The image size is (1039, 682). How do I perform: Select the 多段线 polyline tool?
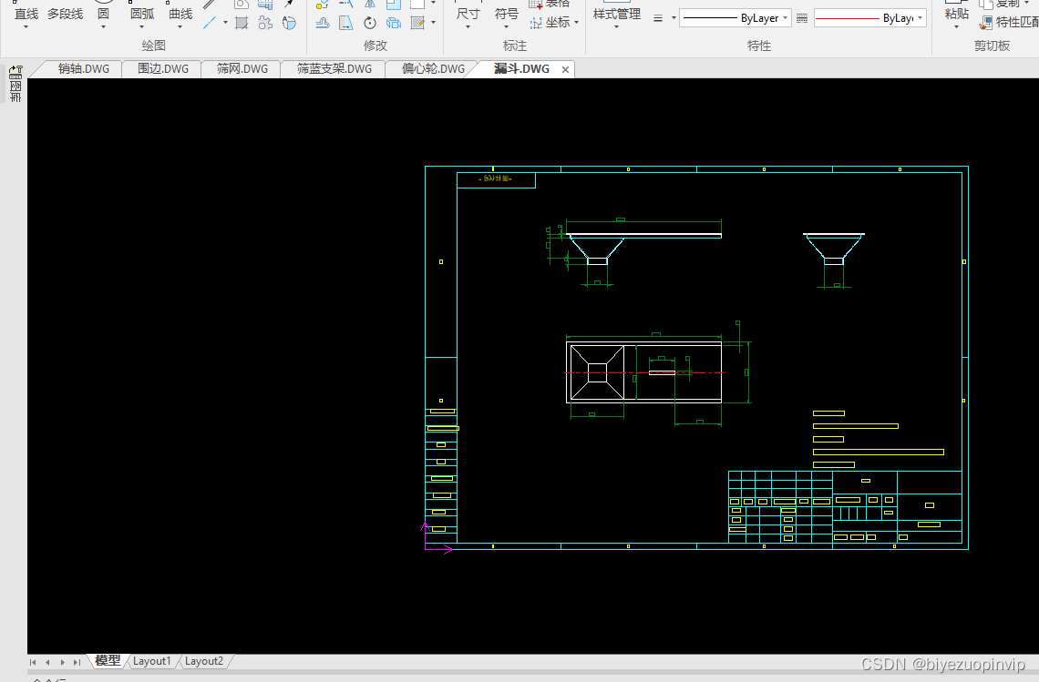[65, 14]
